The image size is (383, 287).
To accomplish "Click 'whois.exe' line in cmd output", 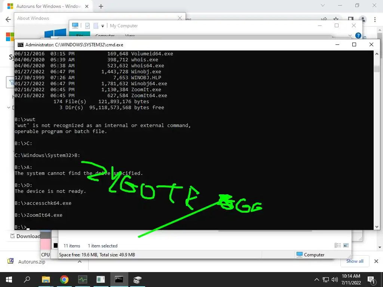I will tap(86, 59).
